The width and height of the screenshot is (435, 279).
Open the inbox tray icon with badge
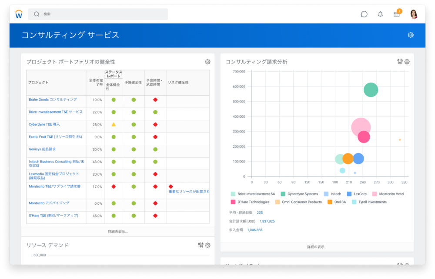tap(397, 13)
